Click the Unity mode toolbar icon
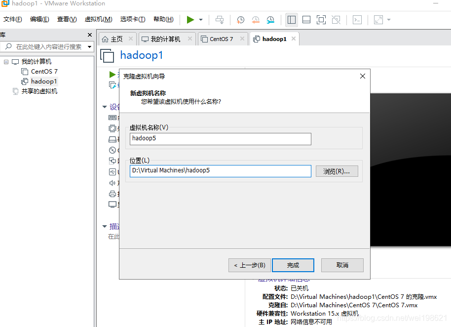 tap(336, 20)
